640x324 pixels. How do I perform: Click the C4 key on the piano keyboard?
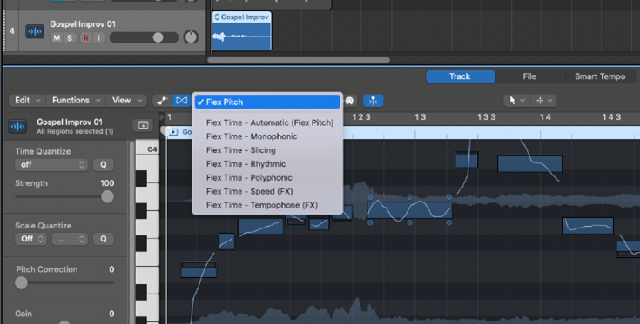147,148
